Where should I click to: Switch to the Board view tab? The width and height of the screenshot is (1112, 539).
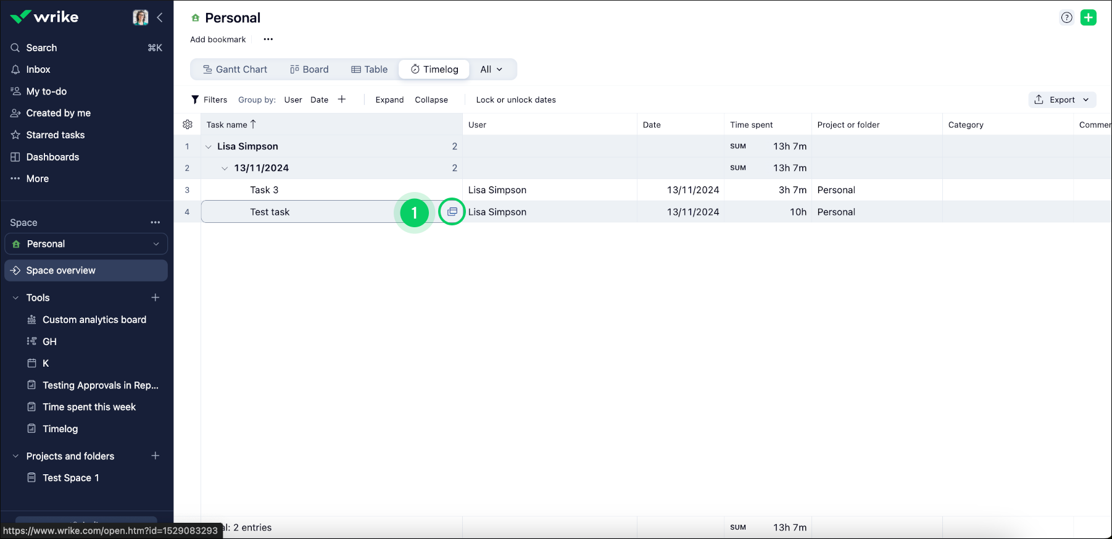coord(309,69)
